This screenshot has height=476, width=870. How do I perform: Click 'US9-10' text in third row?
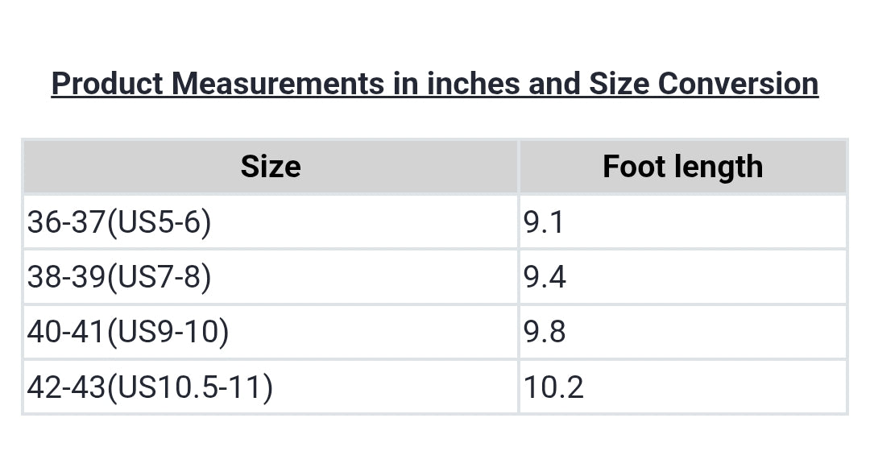[x=168, y=332]
